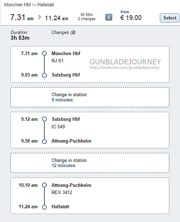Click the IC 549 train number

click(x=58, y=127)
